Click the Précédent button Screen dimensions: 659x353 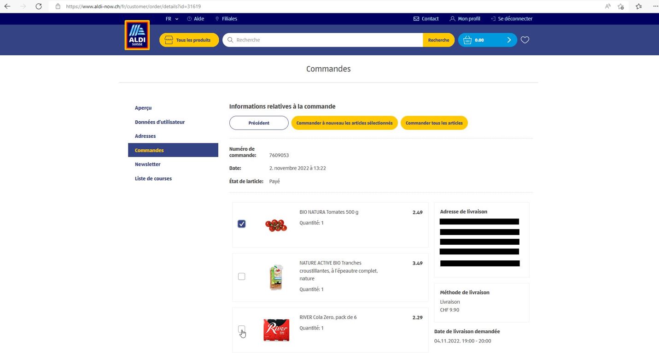[x=259, y=123]
